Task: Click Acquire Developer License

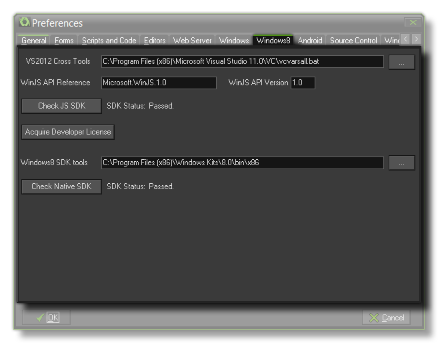Action: click(68, 132)
